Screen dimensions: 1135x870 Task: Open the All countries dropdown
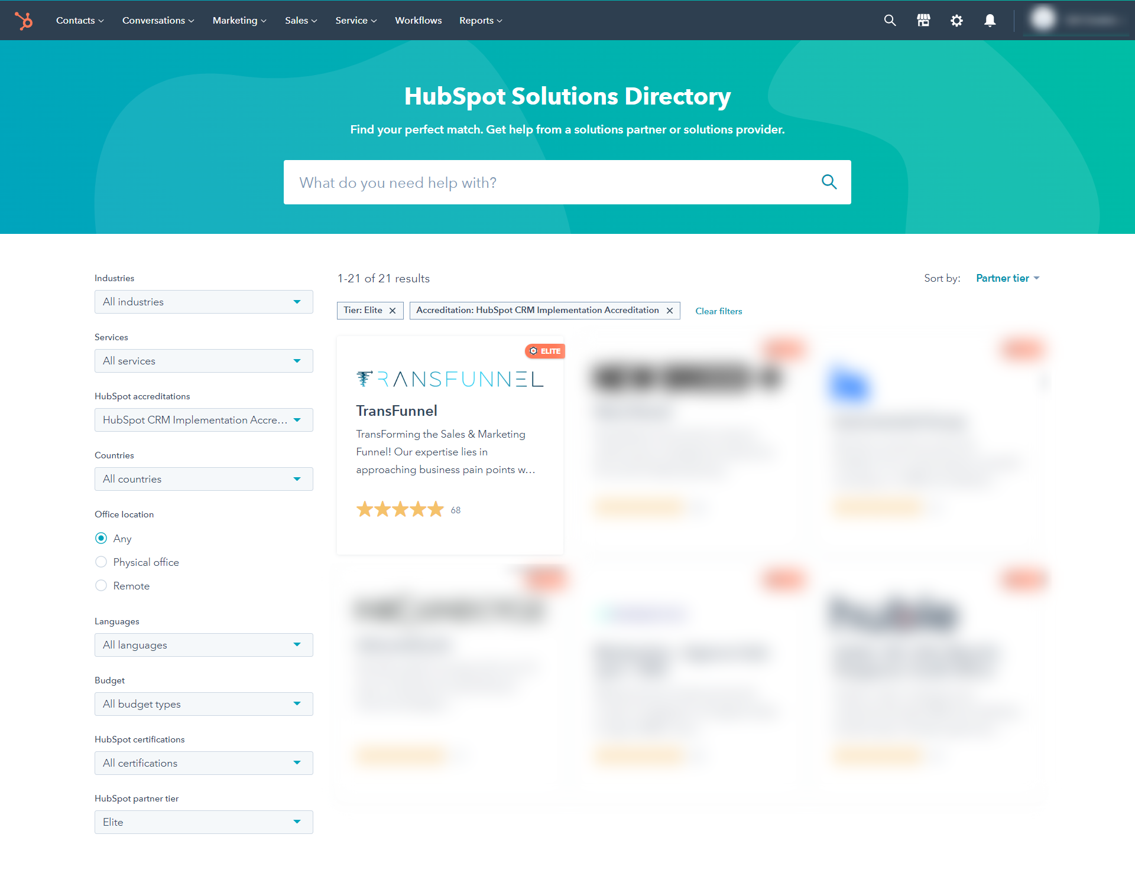(x=203, y=479)
